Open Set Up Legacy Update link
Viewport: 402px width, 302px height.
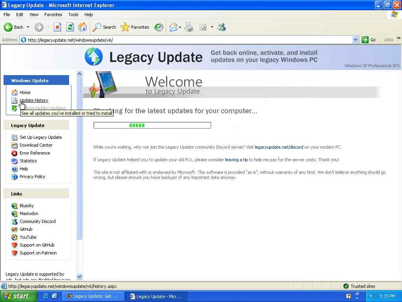41,137
